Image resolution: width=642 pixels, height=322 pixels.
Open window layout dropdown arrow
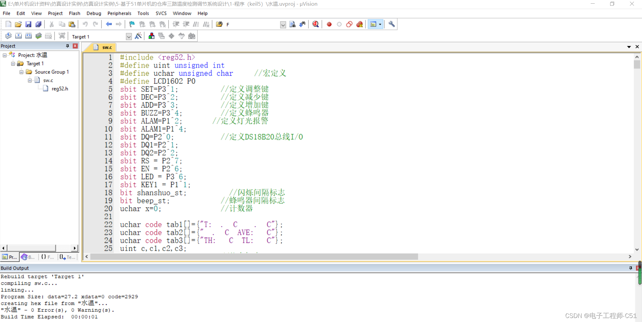(380, 24)
